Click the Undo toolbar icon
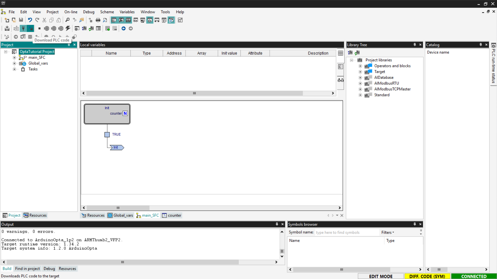This screenshot has height=279, width=497. coord(30,20)
